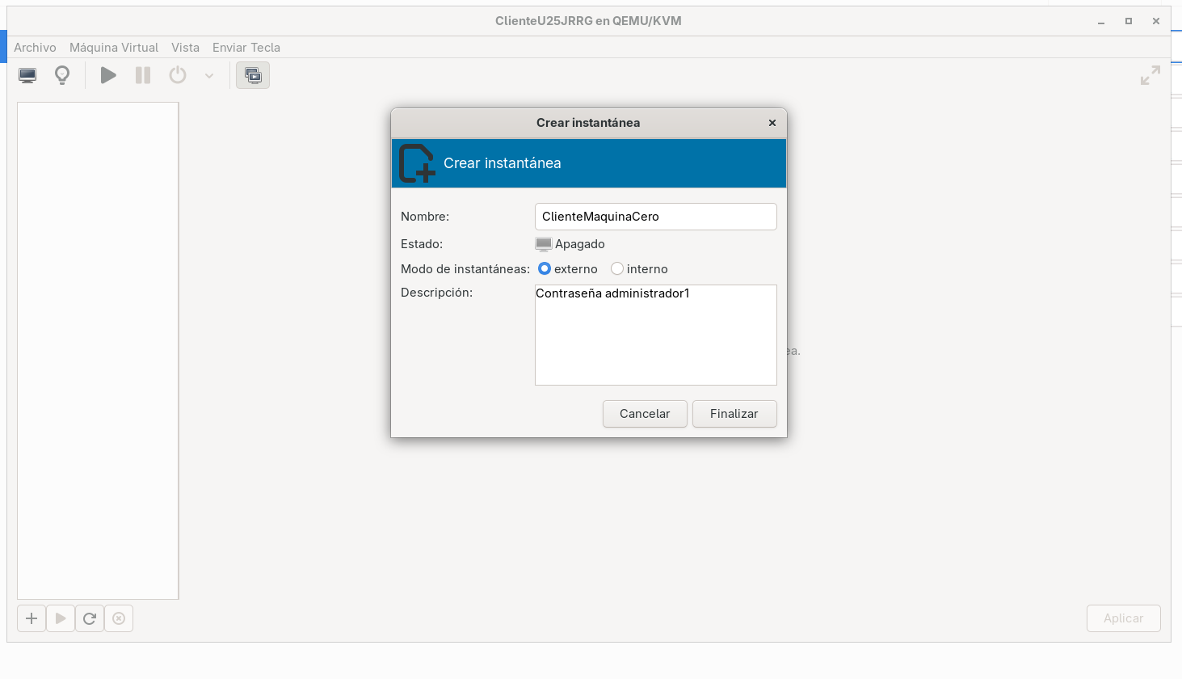
Task: Click the Apagado status text
Action: pyautogui.click(x=580, y=244)
